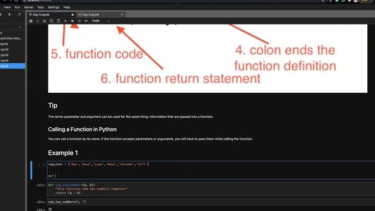
Task: Upload files with the file browser upload icon
Action: coord(9,14)
